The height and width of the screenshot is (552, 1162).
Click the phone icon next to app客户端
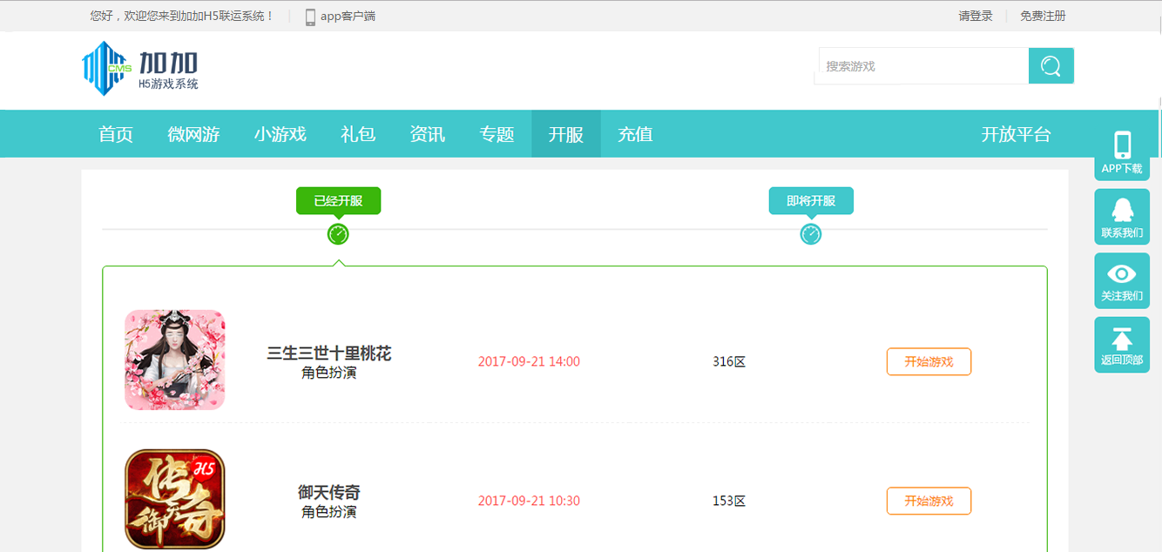[x=309, y=15]
